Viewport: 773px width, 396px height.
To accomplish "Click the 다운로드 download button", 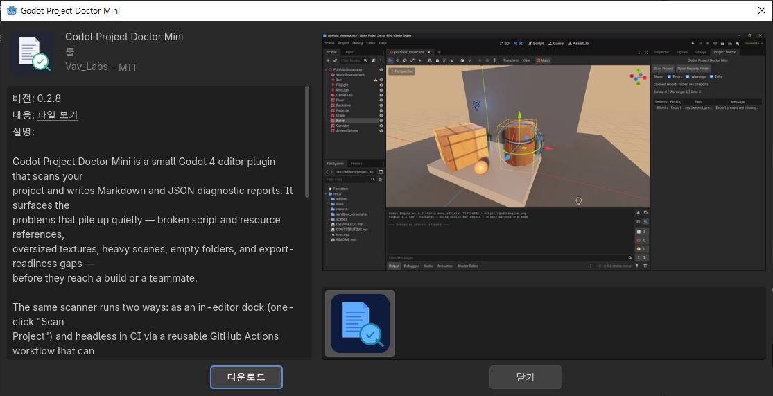I will (246, 377).
